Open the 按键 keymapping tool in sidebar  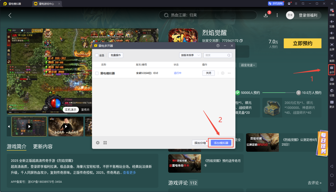tap(332, 12)
